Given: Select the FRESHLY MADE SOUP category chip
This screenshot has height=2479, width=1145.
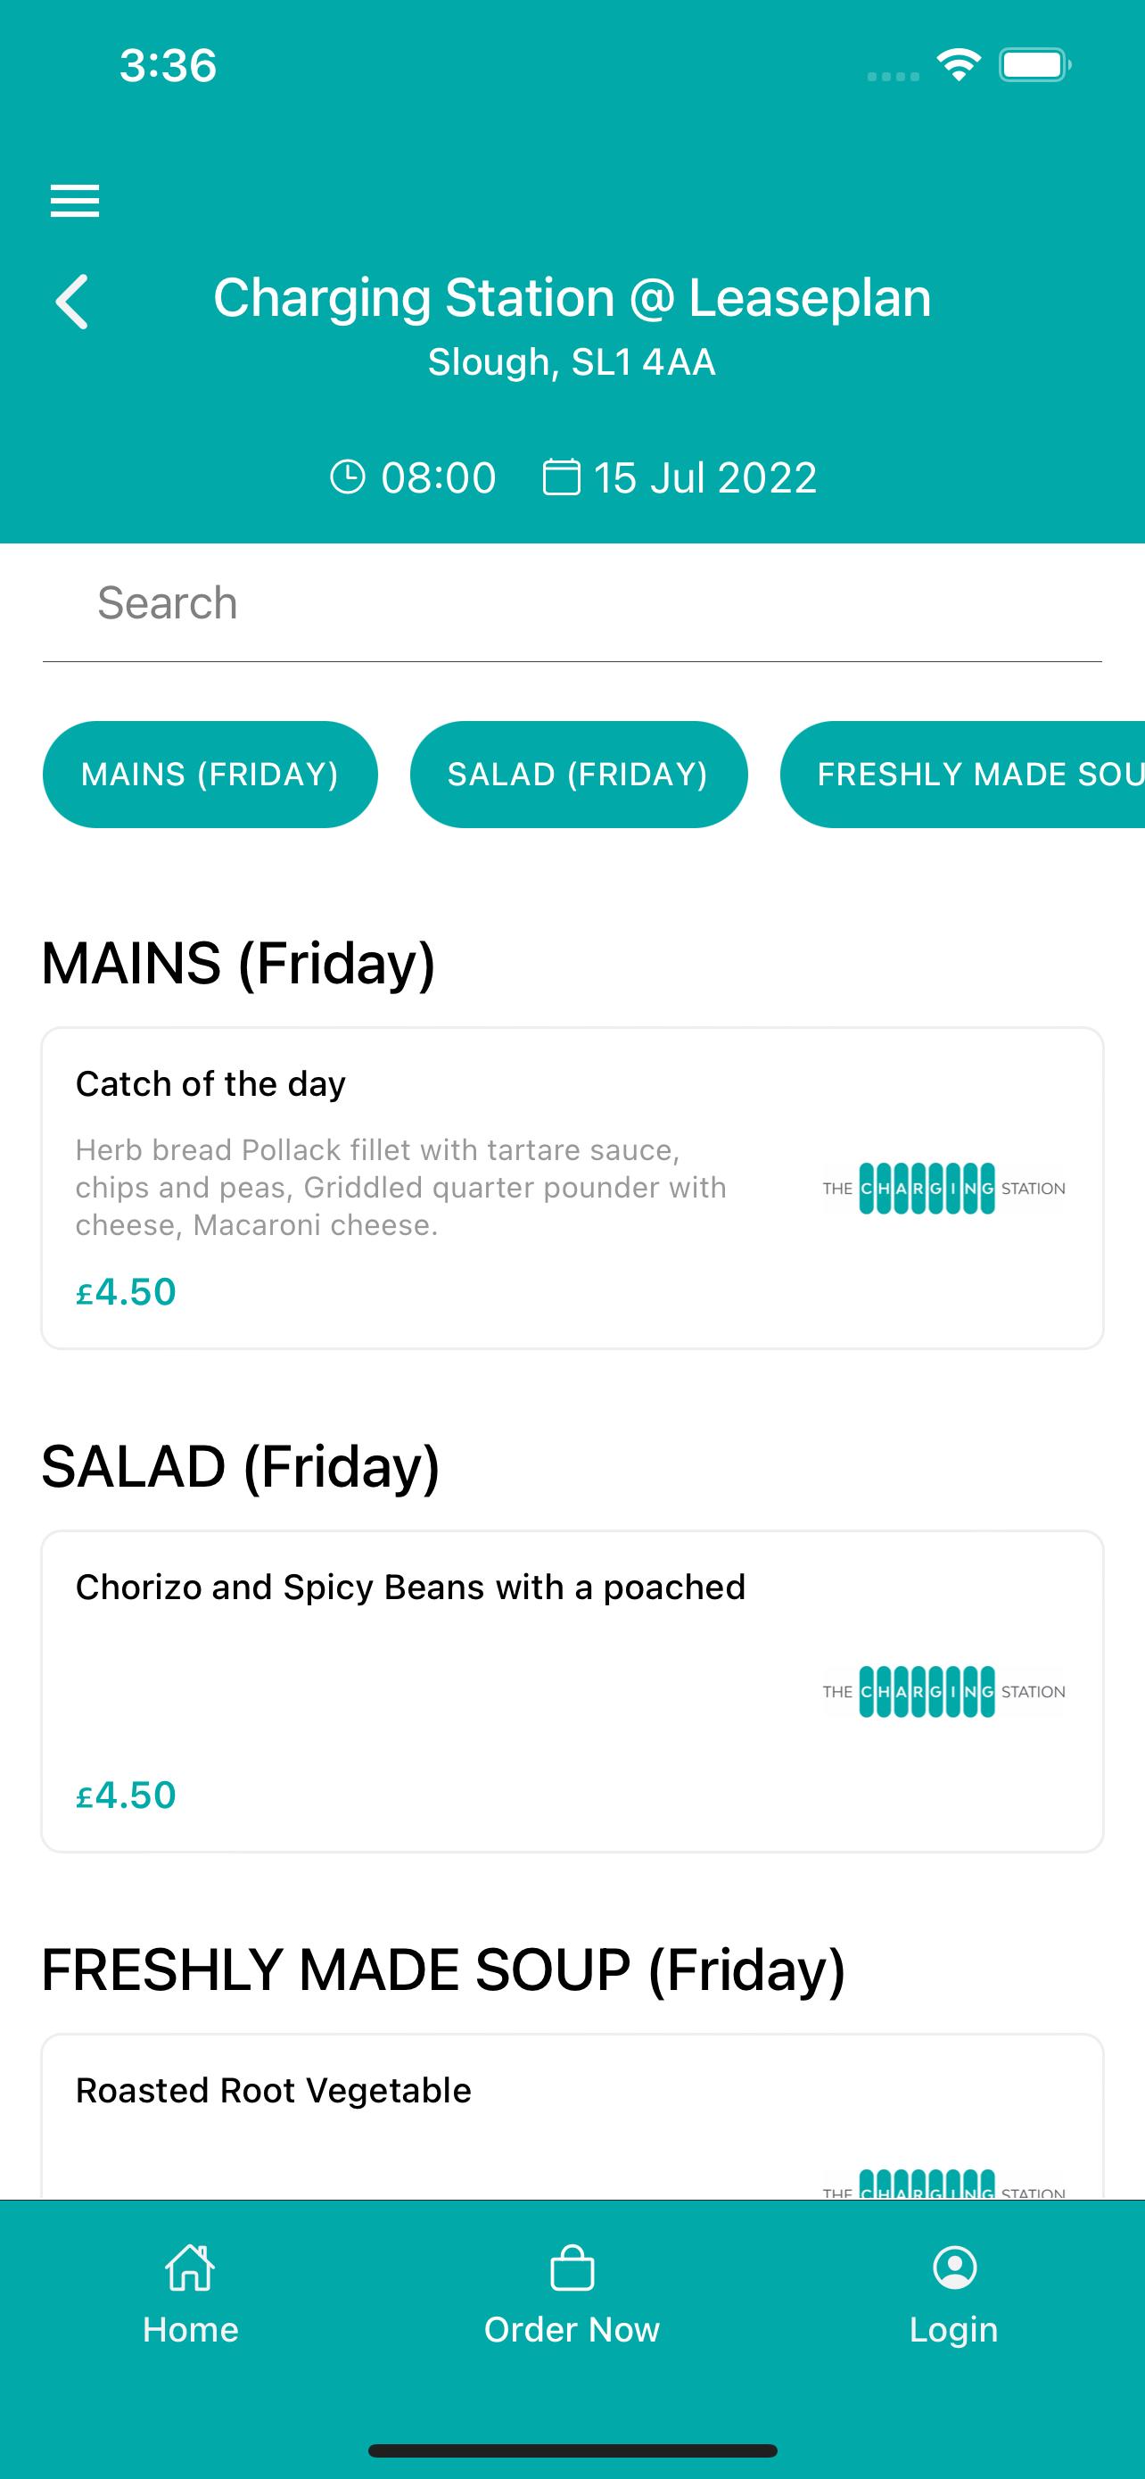Looking at the screenshot, I should click(962, 774).
